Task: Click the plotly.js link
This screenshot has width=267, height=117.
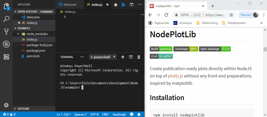Action: (175, 76)
